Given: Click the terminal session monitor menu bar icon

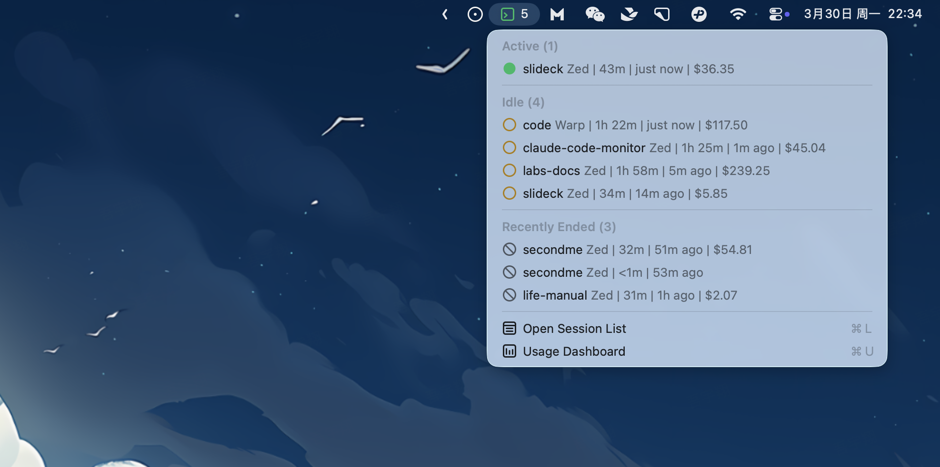Looking at the screenshot, I should [514, 14].
